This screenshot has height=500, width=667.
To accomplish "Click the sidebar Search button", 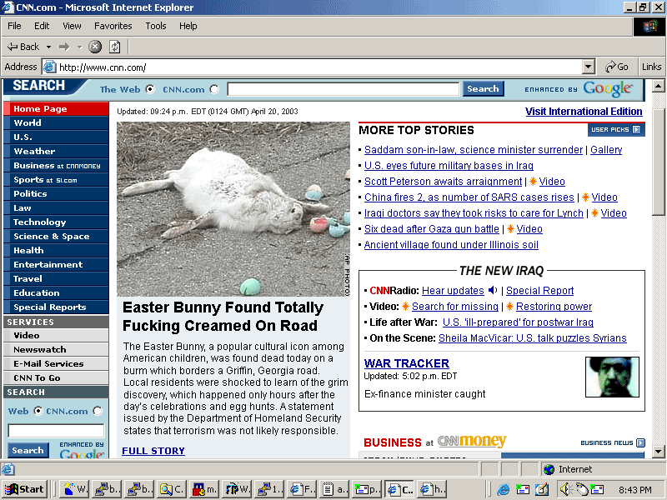I will [x=28, y=450].
